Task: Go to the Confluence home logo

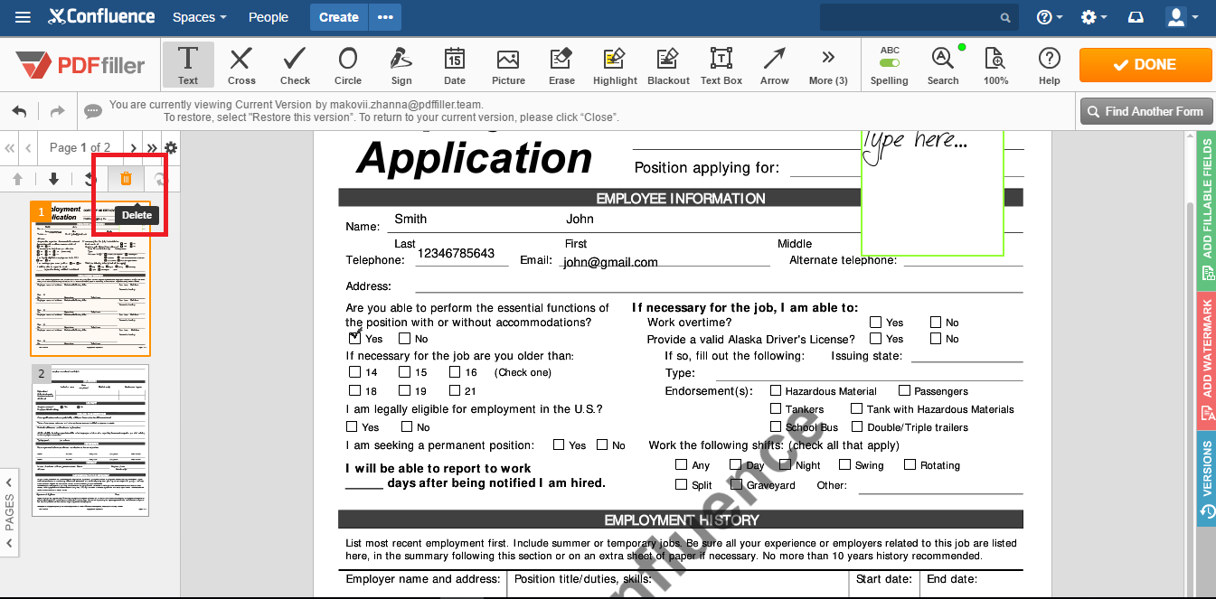Action: (x=101, y=17)
